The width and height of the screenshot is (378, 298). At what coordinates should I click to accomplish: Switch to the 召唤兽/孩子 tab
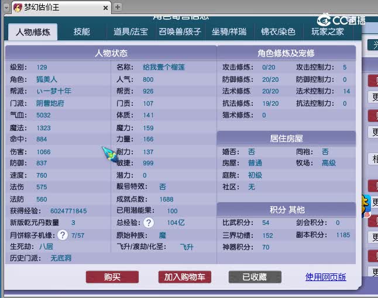pos(180,32)
